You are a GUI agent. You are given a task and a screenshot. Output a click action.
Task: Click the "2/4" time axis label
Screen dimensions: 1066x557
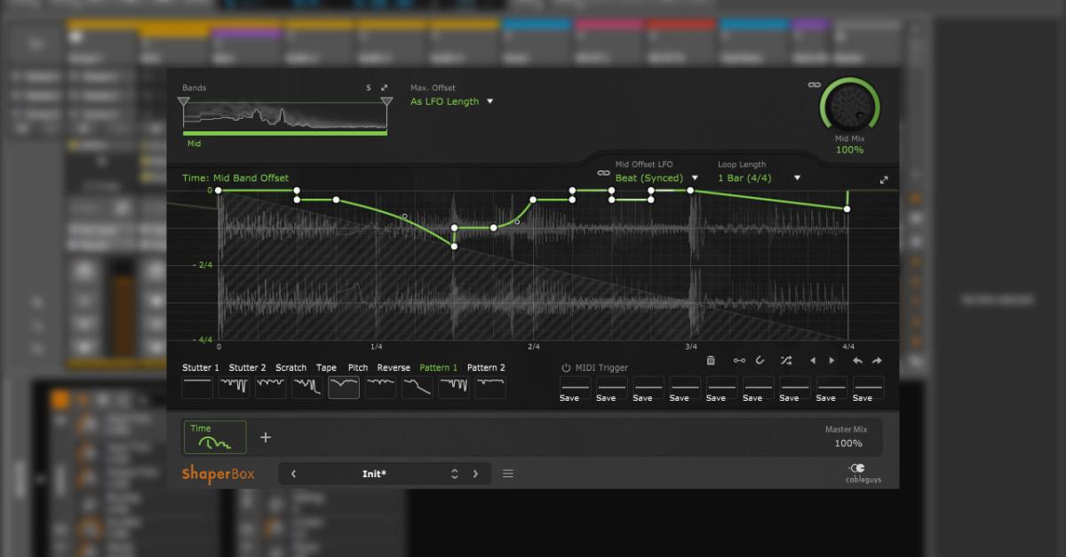[x=534, y=346]
